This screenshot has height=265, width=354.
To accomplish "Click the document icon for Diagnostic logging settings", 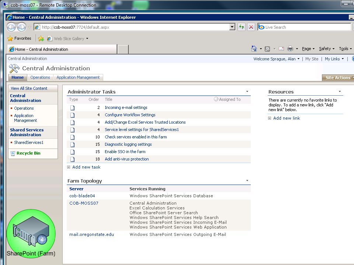I will point(72,144).
